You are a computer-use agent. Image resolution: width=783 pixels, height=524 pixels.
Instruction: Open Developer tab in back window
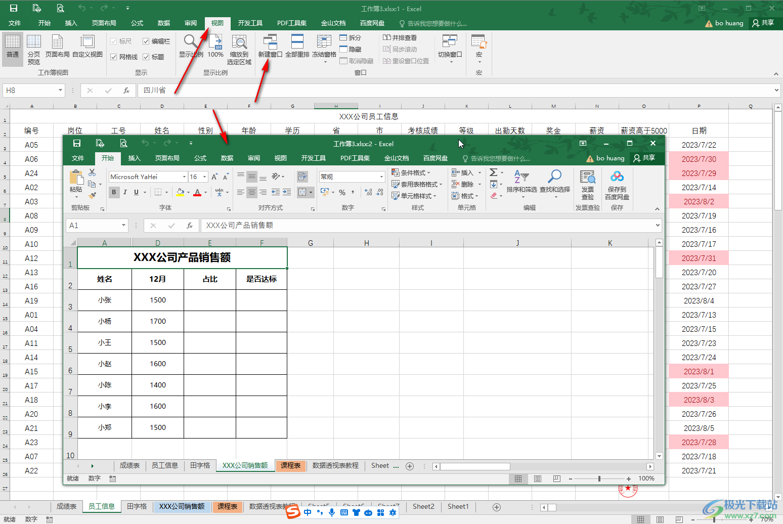click(x=250, y=23)
